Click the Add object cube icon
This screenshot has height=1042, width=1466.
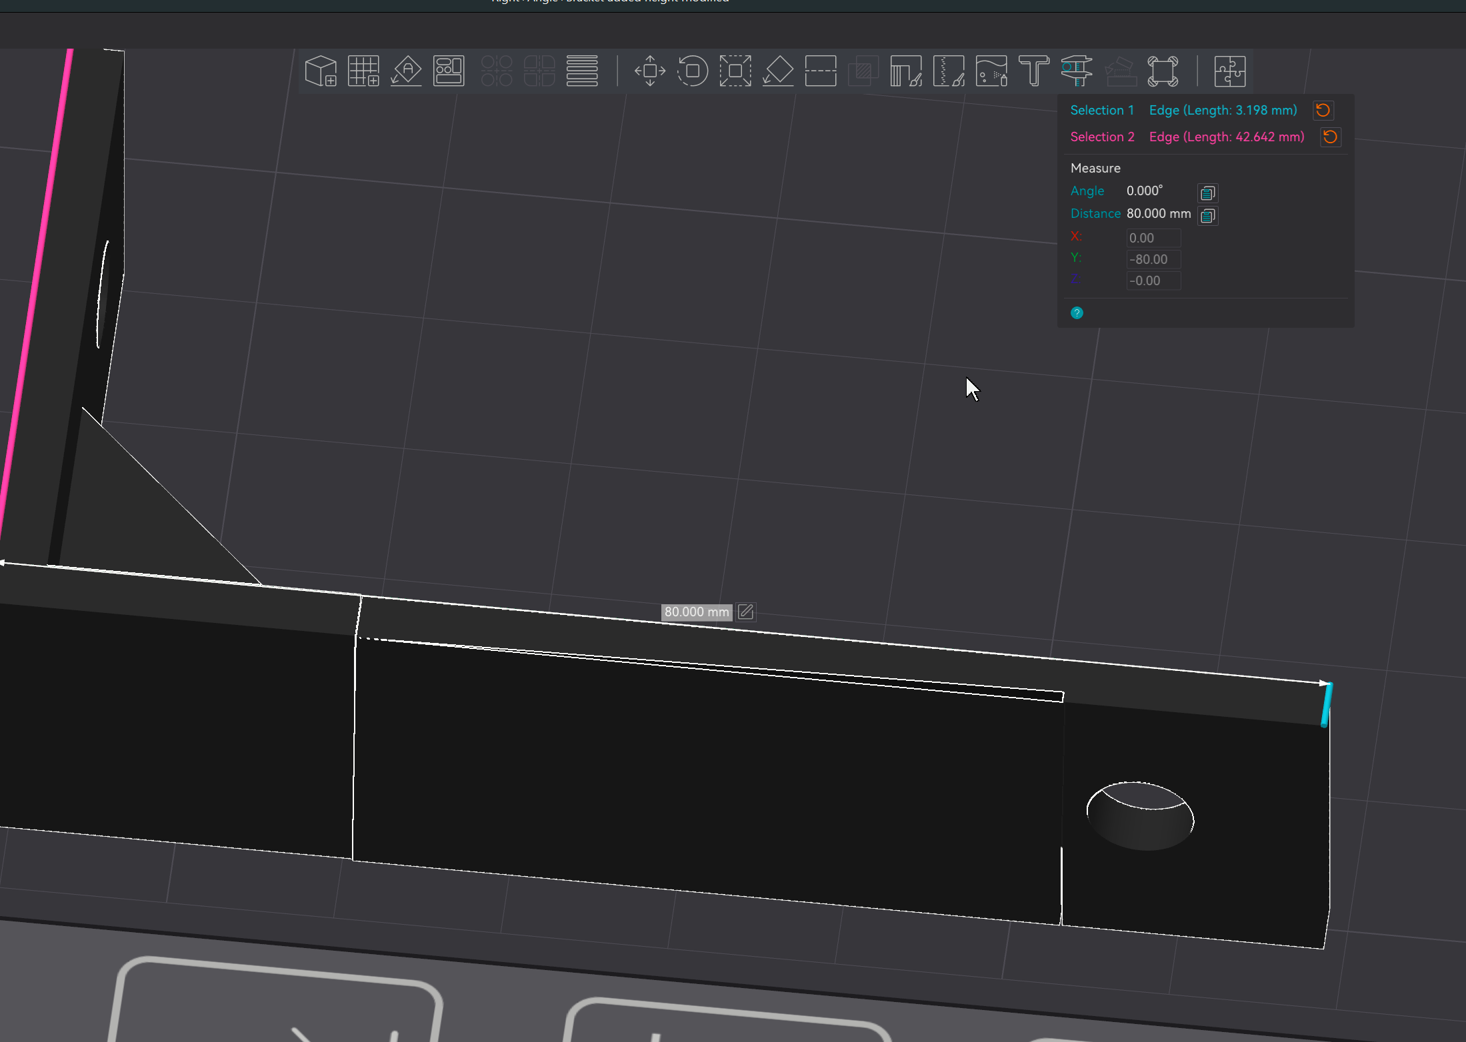[321, 71]
